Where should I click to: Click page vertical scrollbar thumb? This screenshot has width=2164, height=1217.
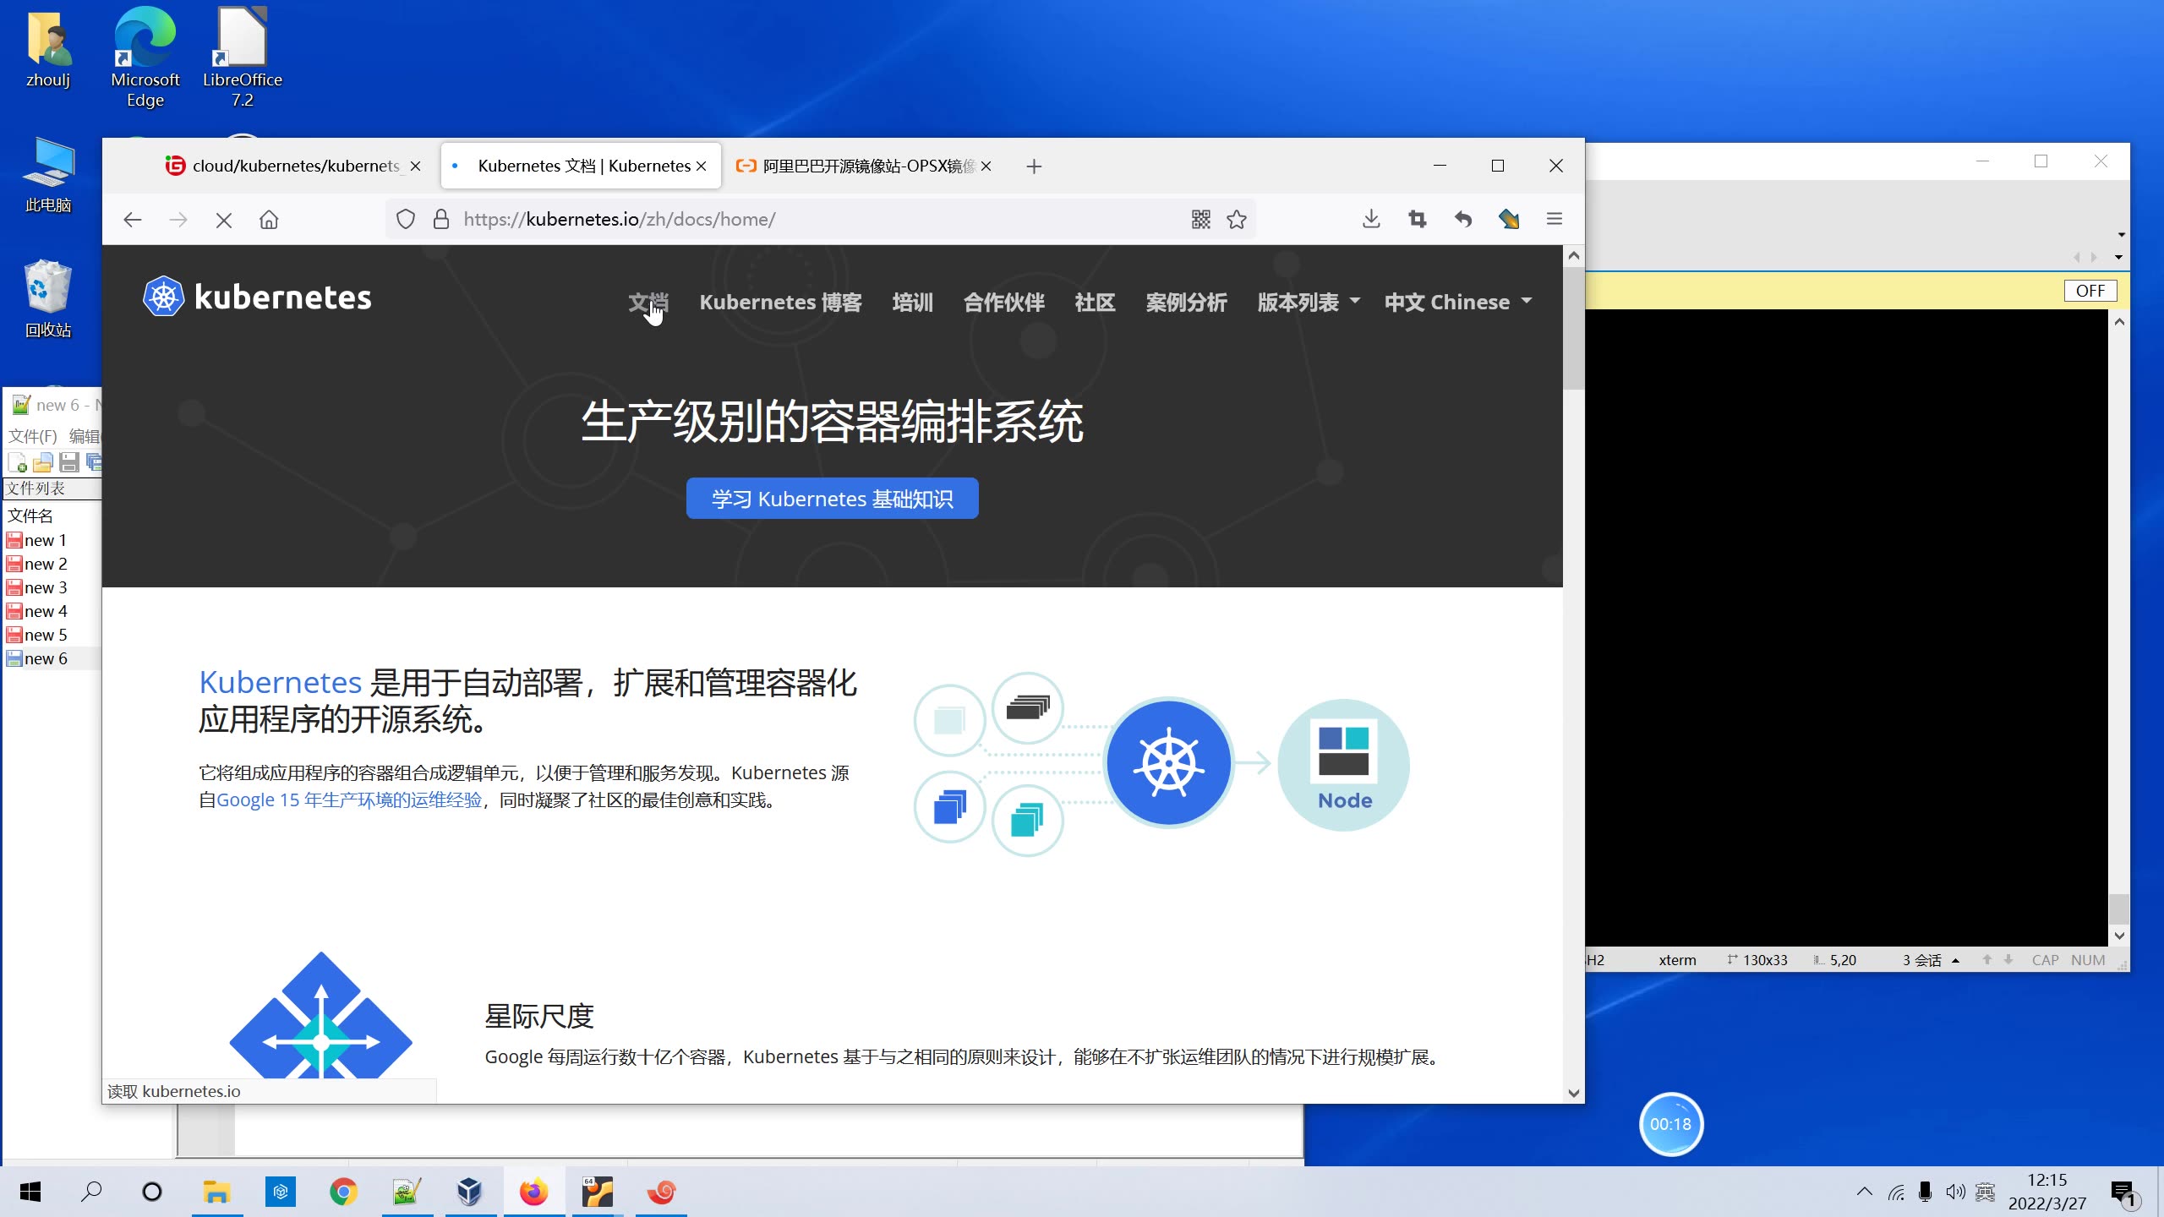click(1573, 328)
